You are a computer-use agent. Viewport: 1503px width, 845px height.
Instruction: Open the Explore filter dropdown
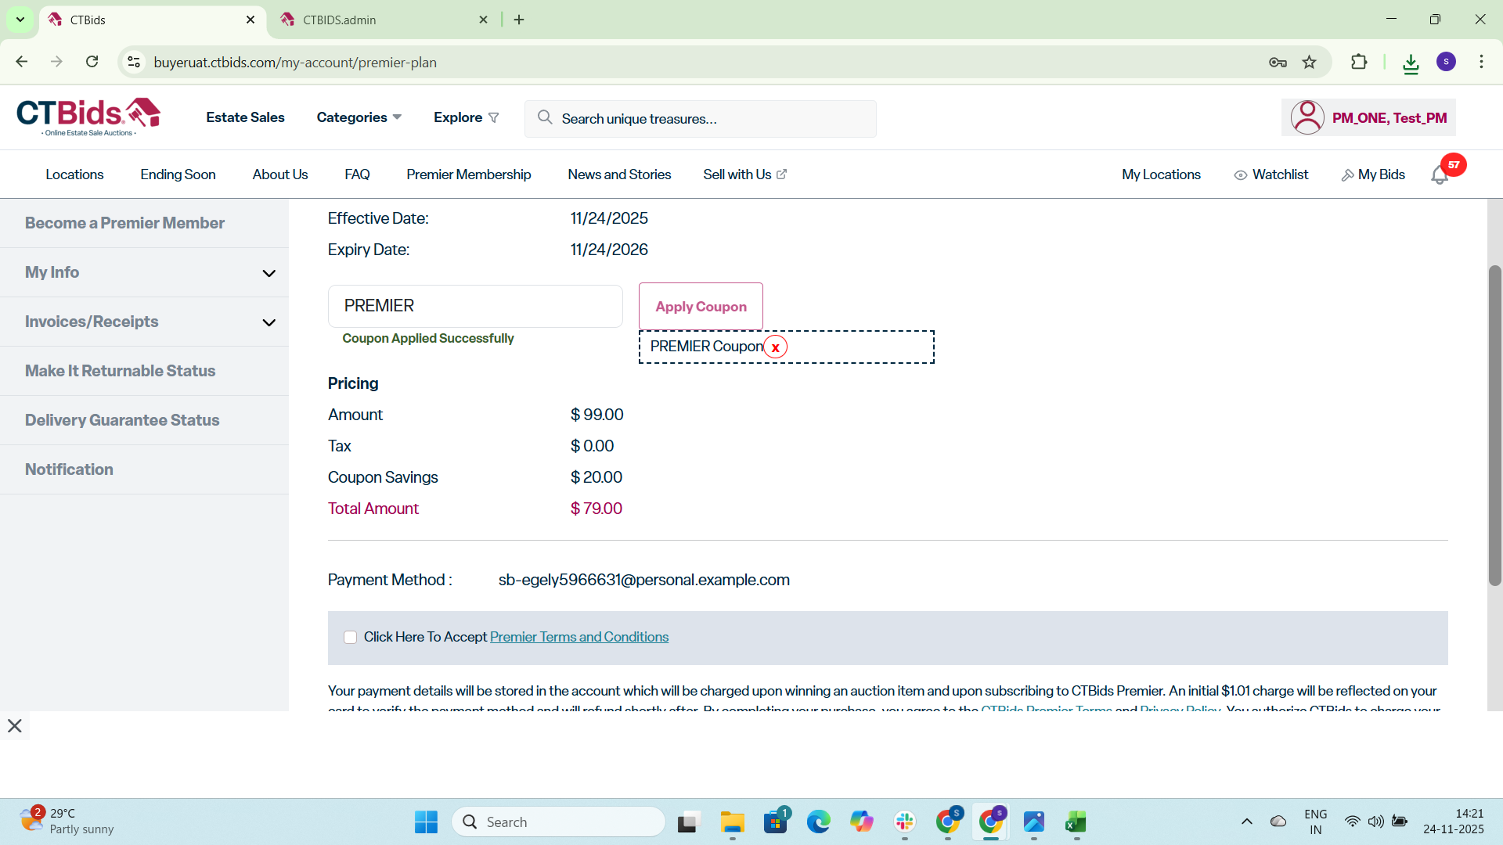pyautogui.click(x=466, y=117)
